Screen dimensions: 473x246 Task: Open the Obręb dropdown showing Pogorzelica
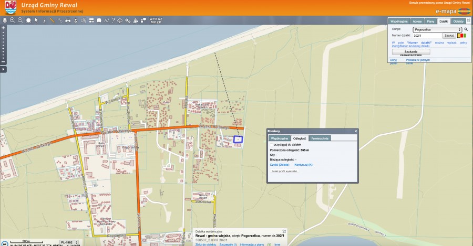point(437,30)
